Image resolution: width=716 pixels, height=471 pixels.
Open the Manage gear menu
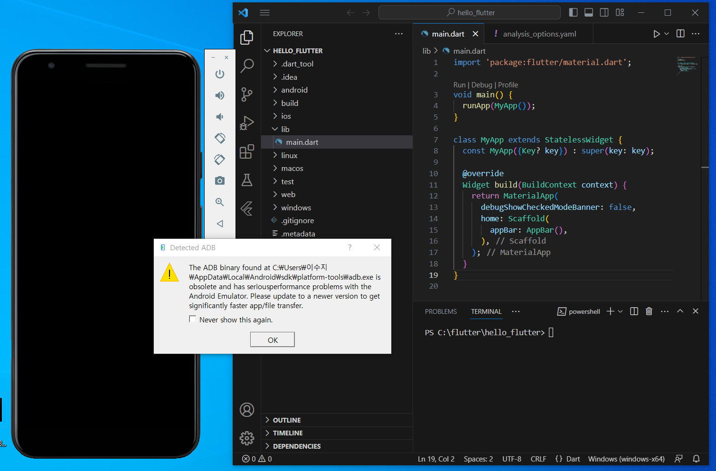(247, 438)
